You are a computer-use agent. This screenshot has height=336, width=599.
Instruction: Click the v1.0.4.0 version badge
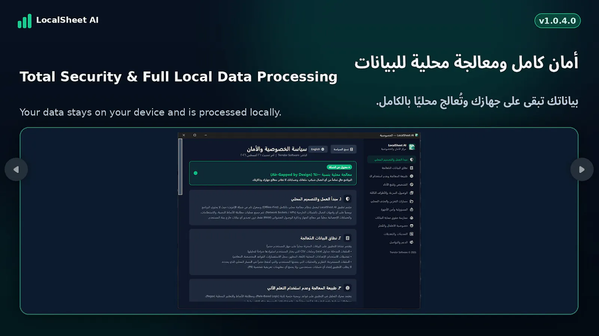[557, 21]
